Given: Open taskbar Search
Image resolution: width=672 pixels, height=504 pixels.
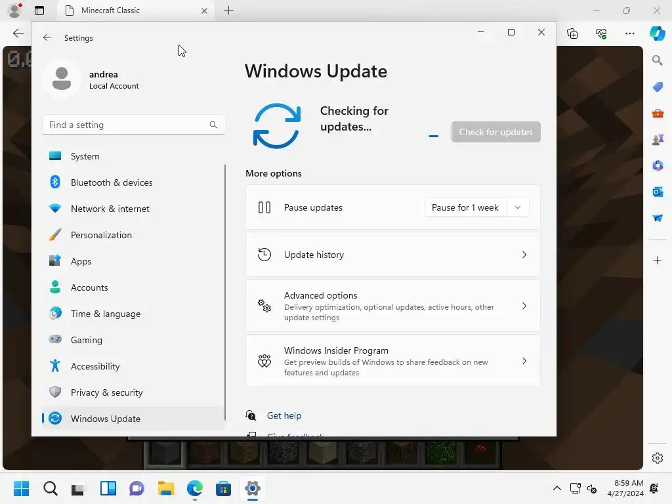Looking at the screenshot, I should click(x=50, y=488).
